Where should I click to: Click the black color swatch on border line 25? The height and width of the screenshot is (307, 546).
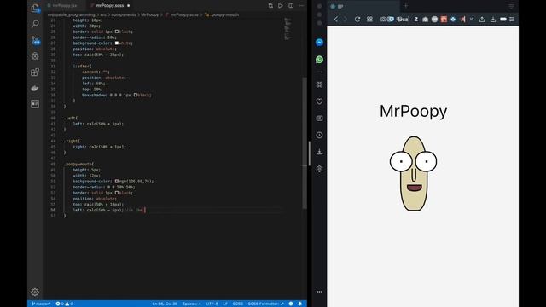(117, 32)
